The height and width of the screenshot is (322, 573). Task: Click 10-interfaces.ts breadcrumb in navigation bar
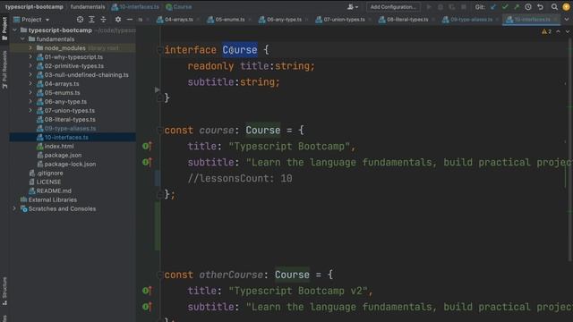135,7
